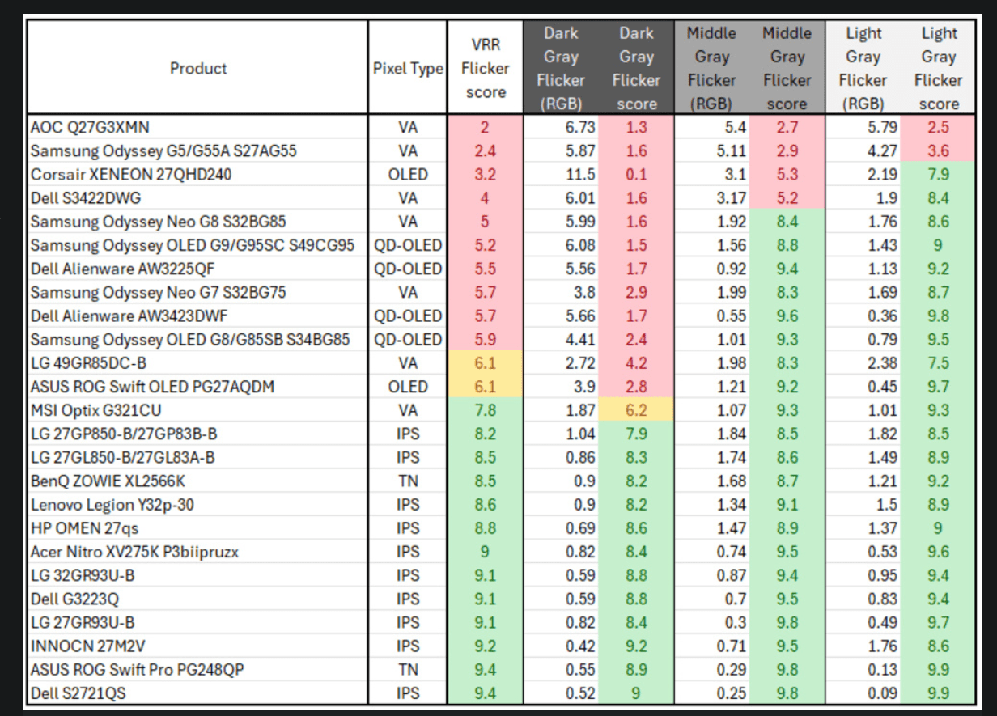The image size is (997, 716).
Task: Click 3.6 Light Gray score in Samsung G5 row
Action: click(x=938, y=151)
